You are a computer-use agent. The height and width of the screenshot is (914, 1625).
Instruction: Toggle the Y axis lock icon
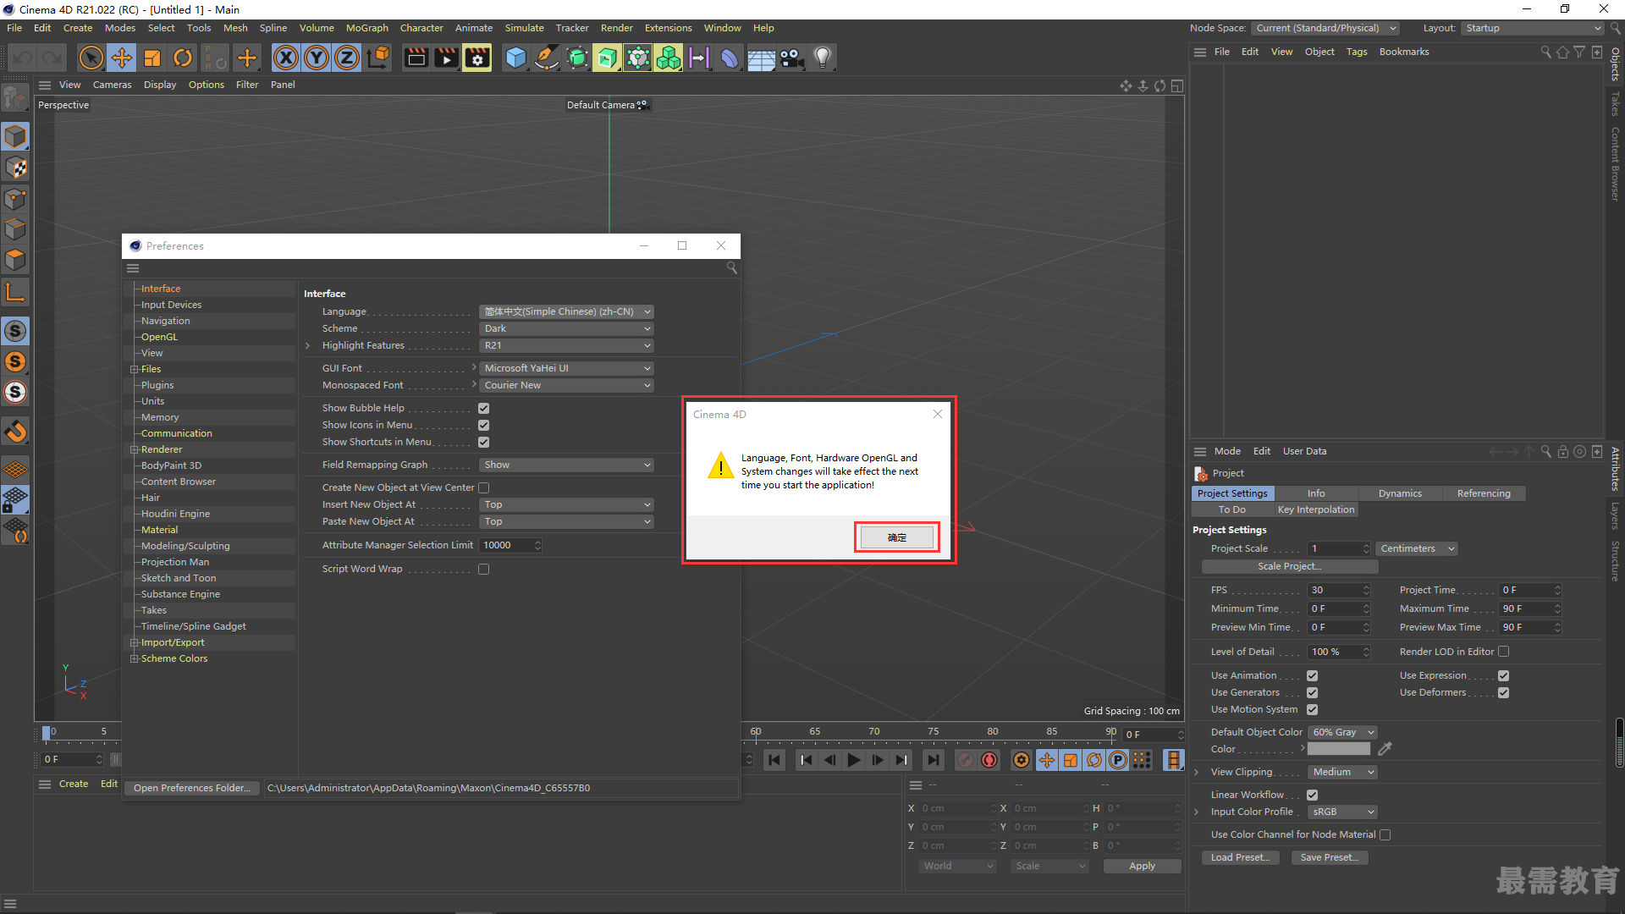[317, 58]
